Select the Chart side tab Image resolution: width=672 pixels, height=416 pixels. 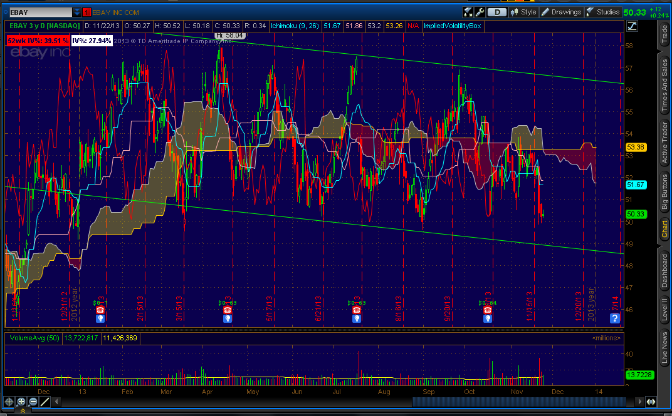point(664,229)
